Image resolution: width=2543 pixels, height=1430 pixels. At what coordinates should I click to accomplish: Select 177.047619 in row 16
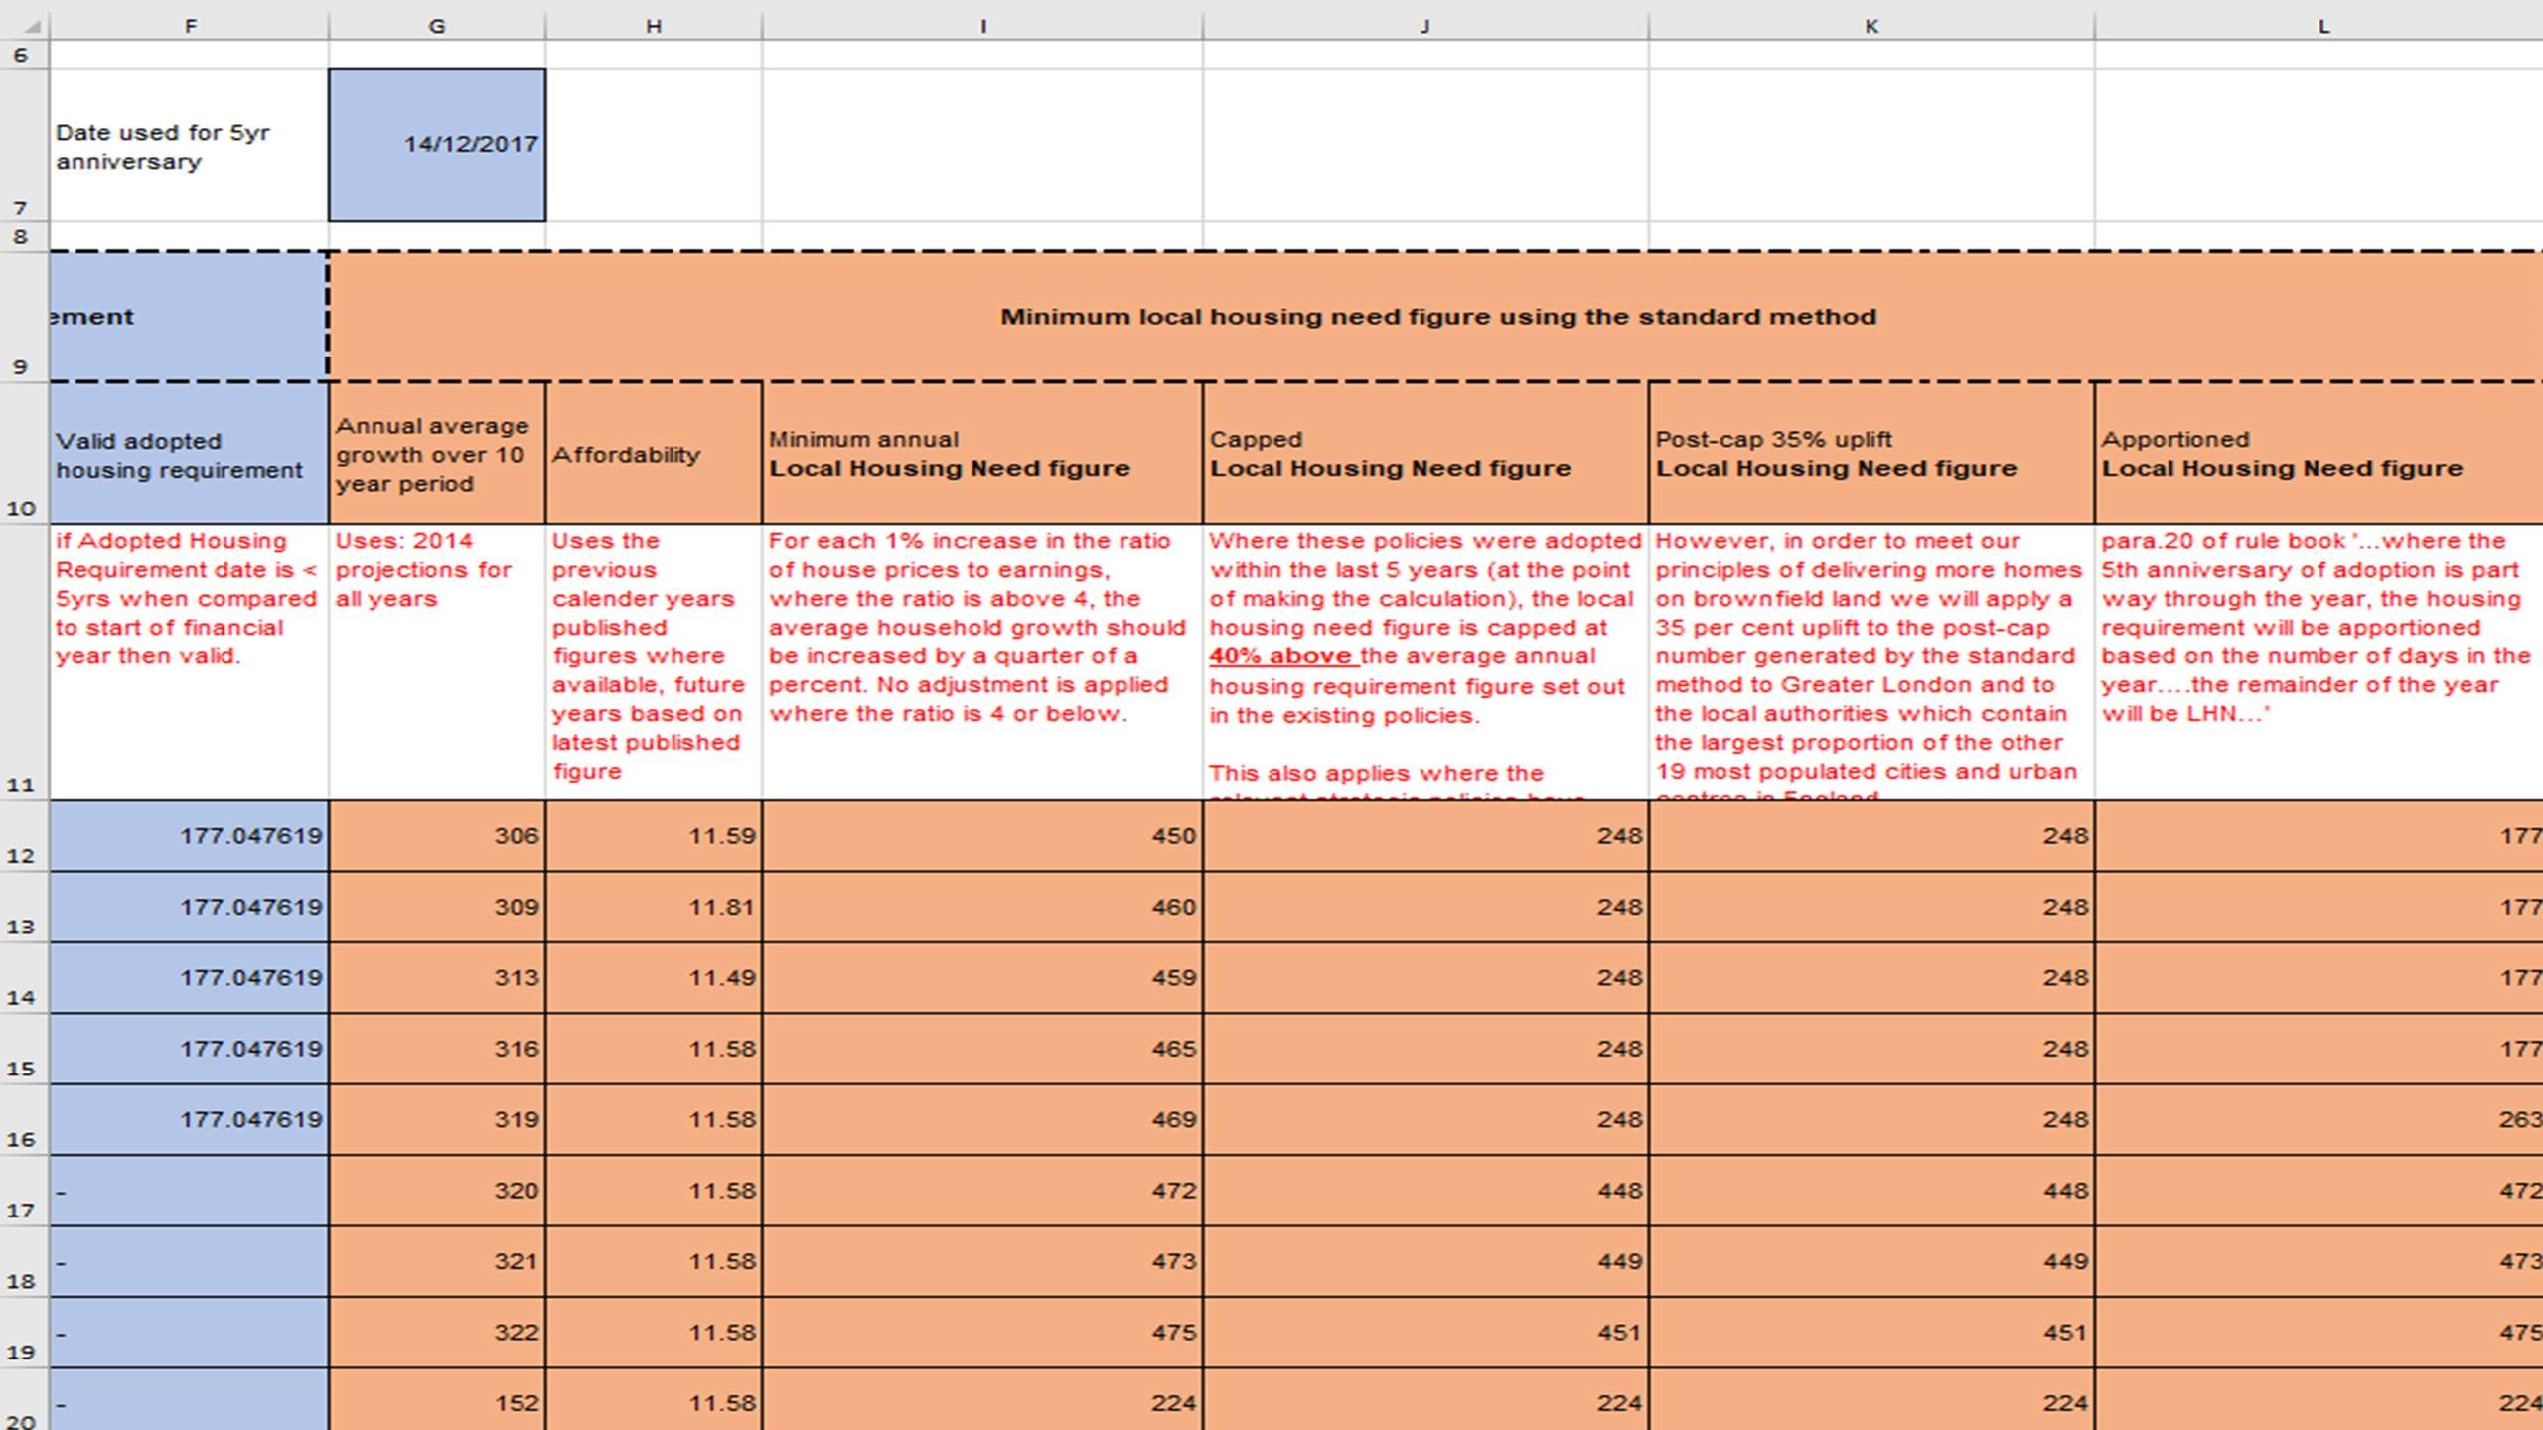click(189, 1120)
